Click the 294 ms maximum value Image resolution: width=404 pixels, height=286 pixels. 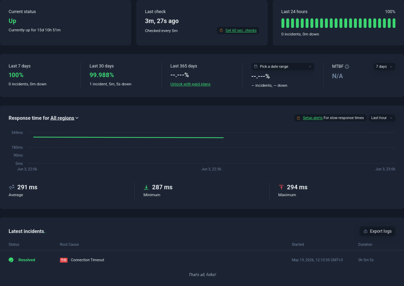tap(297, 187)
